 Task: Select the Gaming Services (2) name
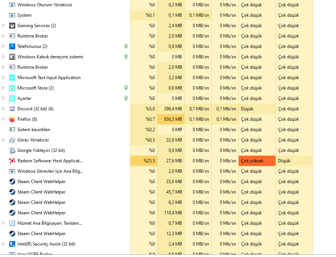(37, 26)
